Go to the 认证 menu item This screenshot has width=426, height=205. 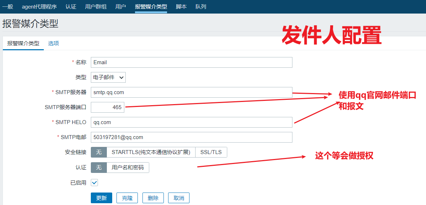71,7
